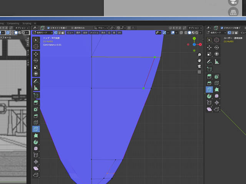Viewport: 246px width, 184px height.
Task: Open the メッシュ menu in the top-view viewport
Action: coord(94,33)
